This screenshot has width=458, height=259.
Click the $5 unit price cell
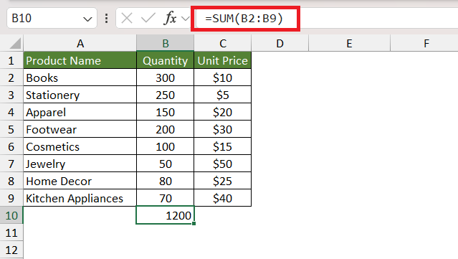coord(223,95)
